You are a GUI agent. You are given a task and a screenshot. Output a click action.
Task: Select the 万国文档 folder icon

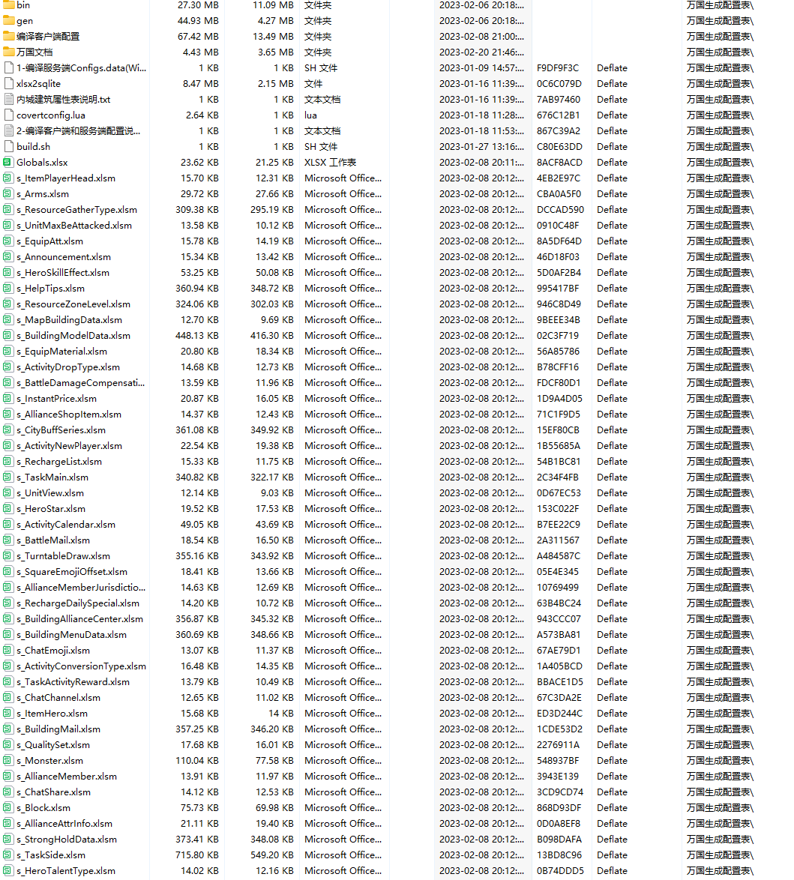click(8, 52)
